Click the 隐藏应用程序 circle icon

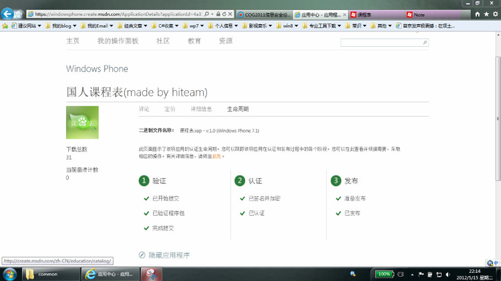coord(142,255)
